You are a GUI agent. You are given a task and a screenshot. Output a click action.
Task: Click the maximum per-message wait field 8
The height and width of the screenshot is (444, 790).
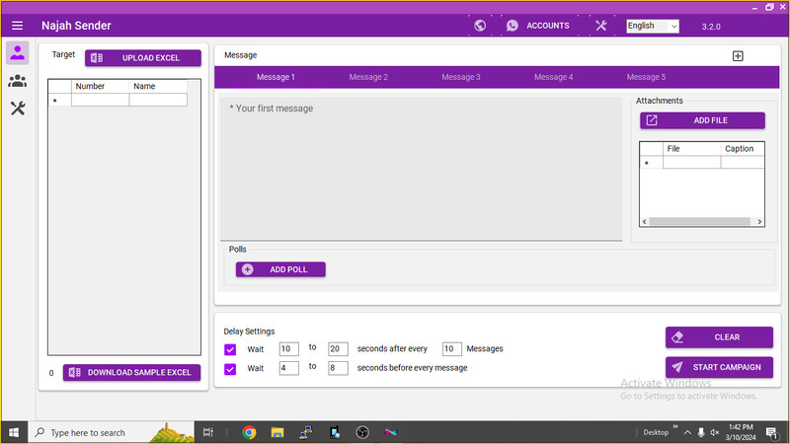tap(338, 368)
